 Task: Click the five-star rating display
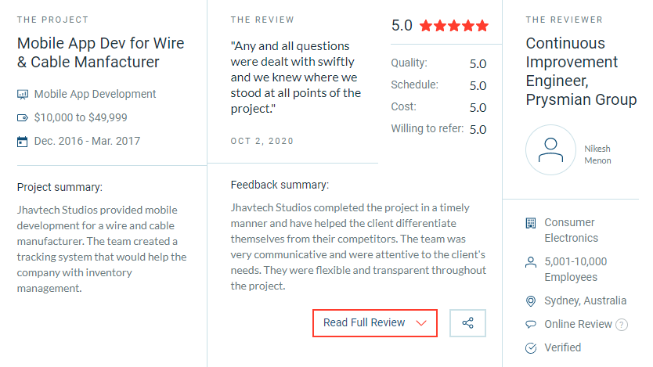[x=453, y=26]
